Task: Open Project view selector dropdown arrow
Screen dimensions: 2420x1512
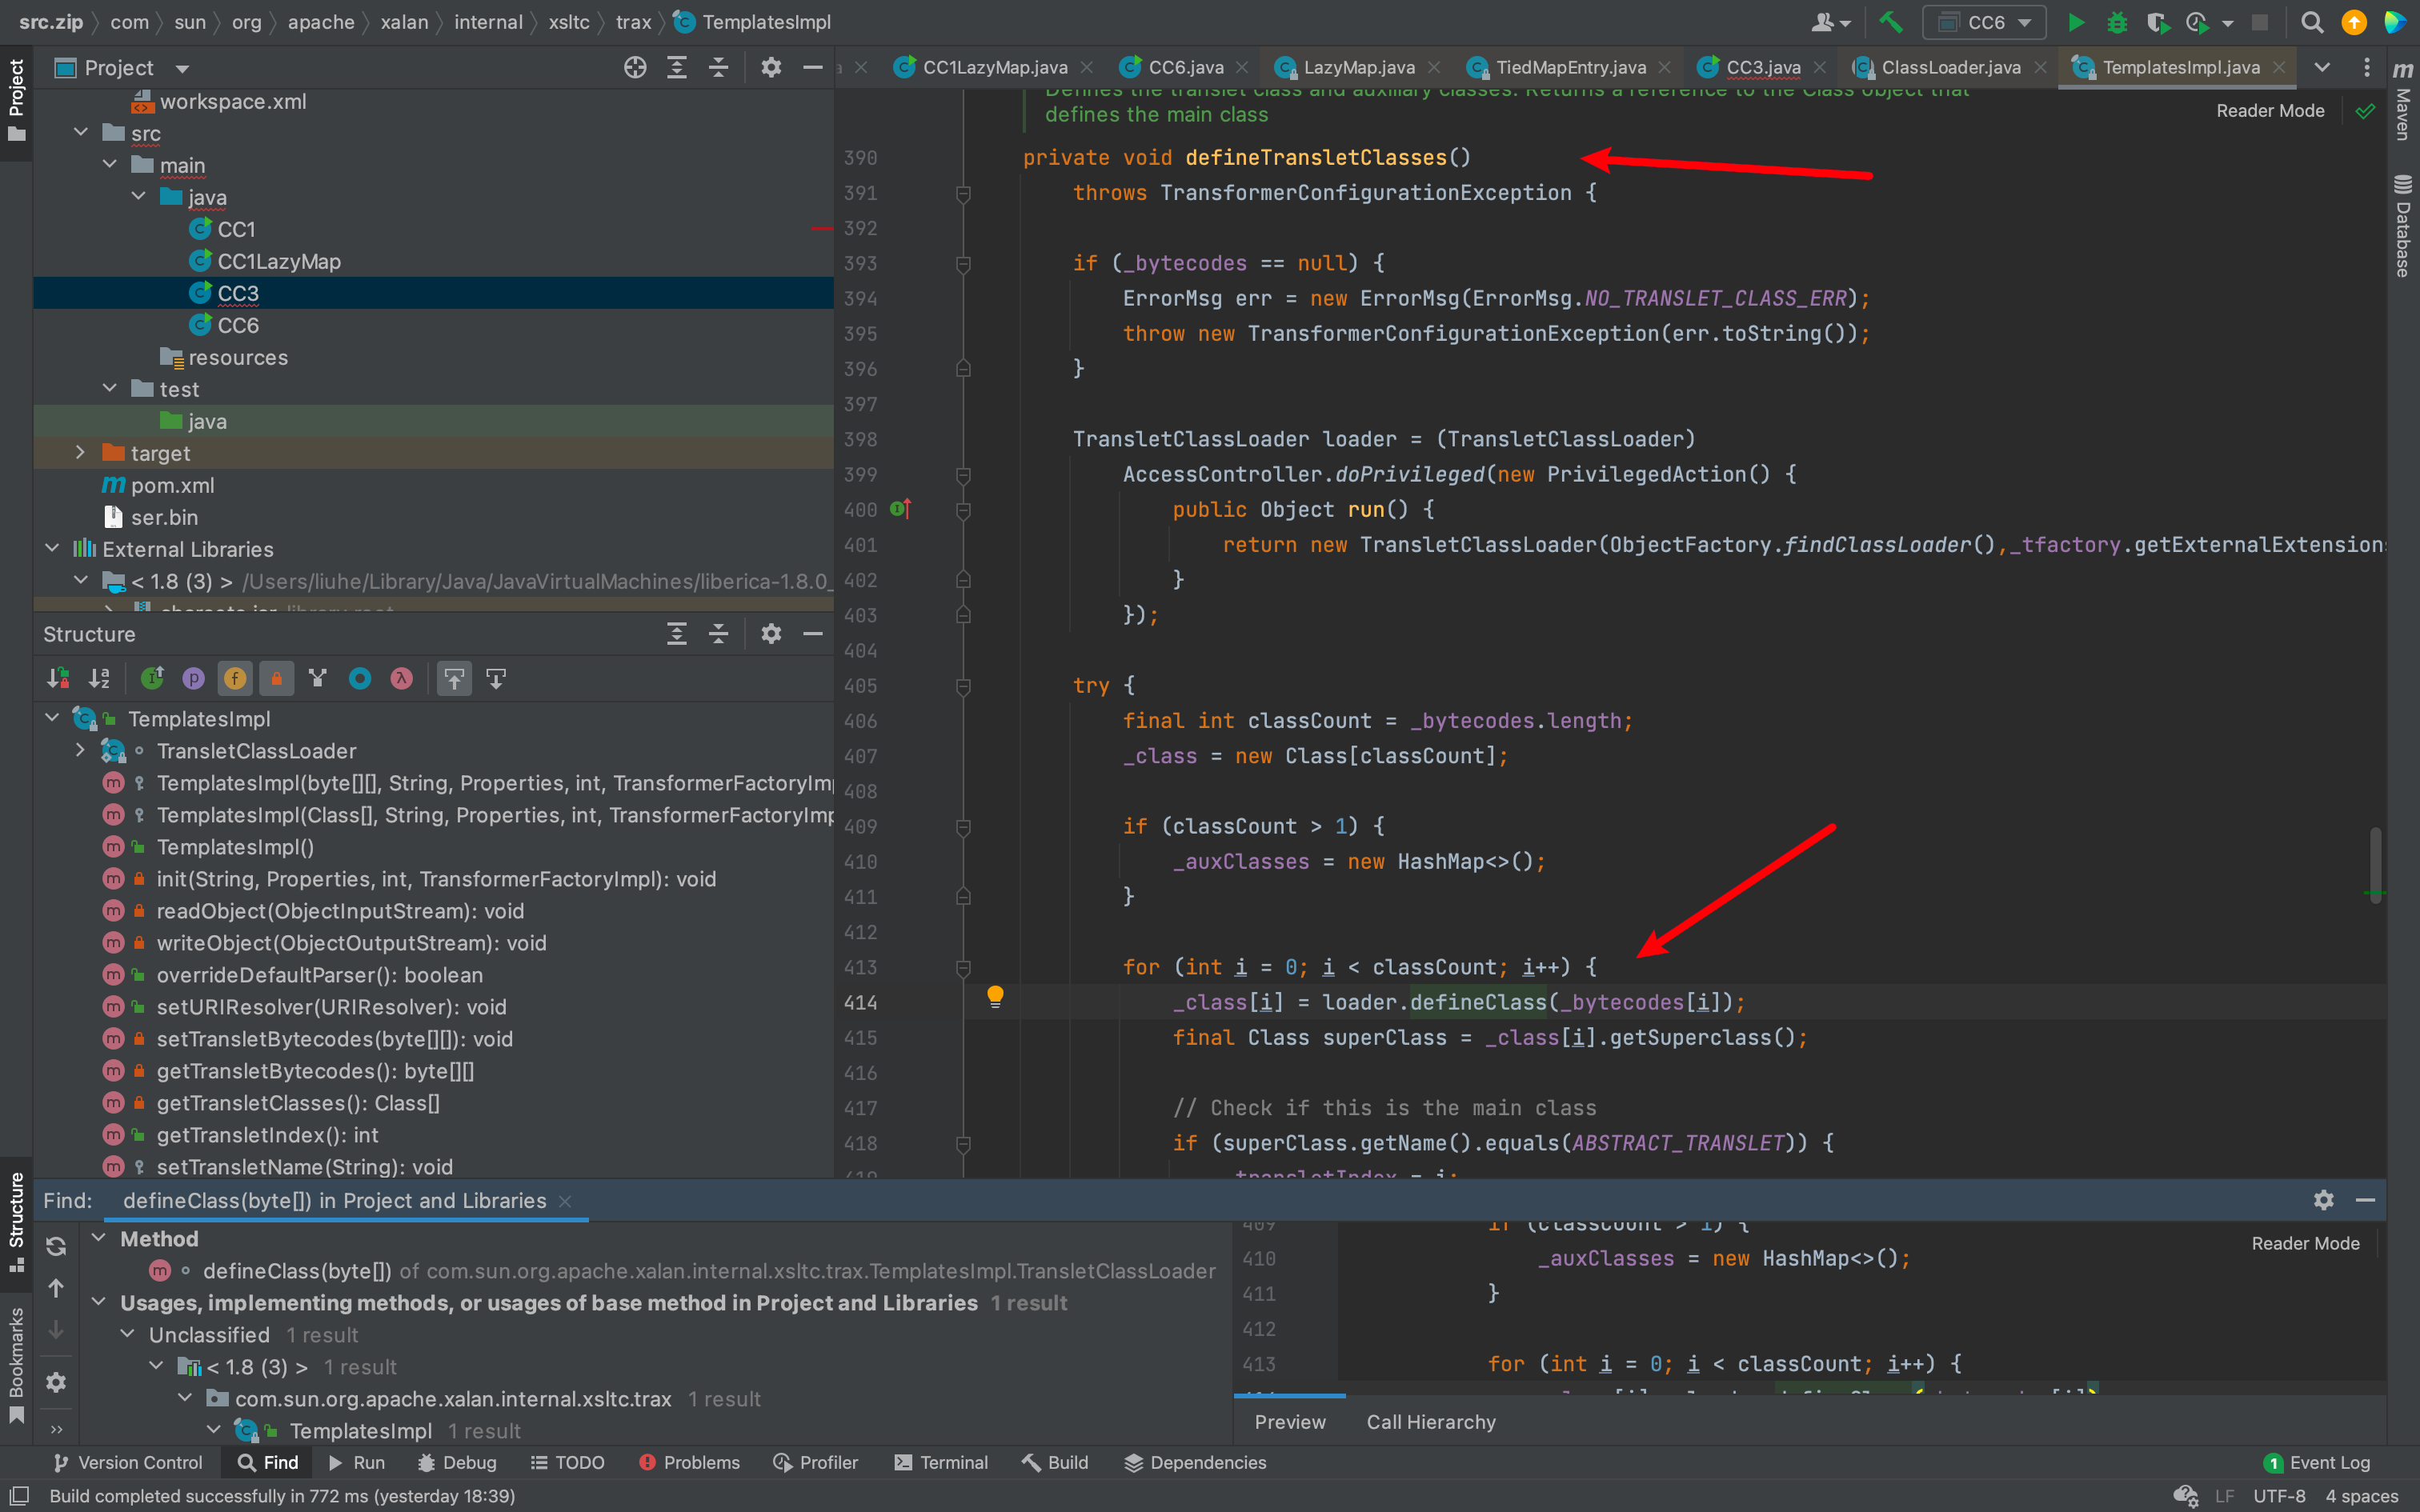Action: (182, 69)
